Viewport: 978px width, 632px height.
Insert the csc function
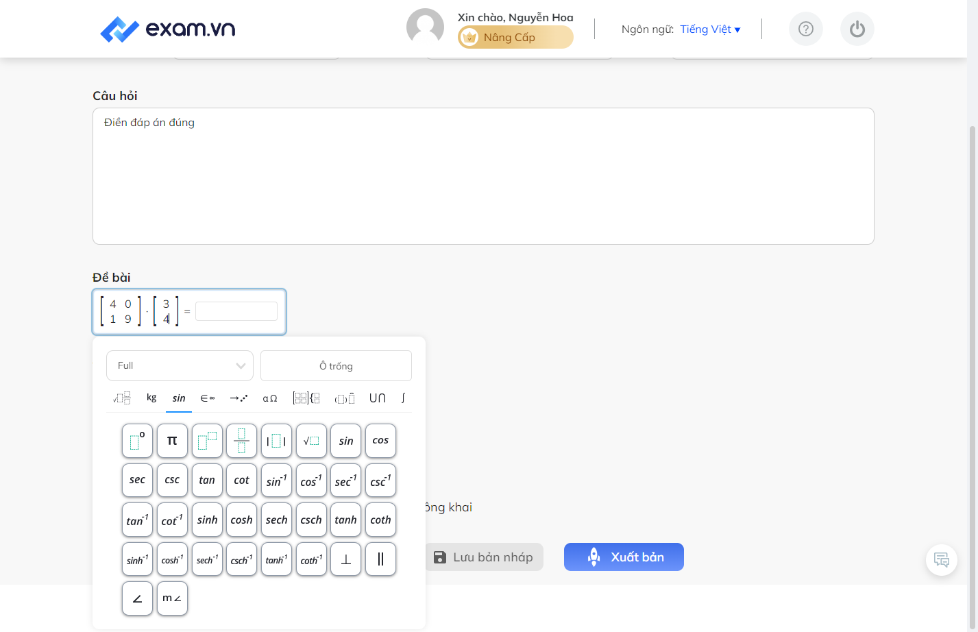(x=172, y=480)
